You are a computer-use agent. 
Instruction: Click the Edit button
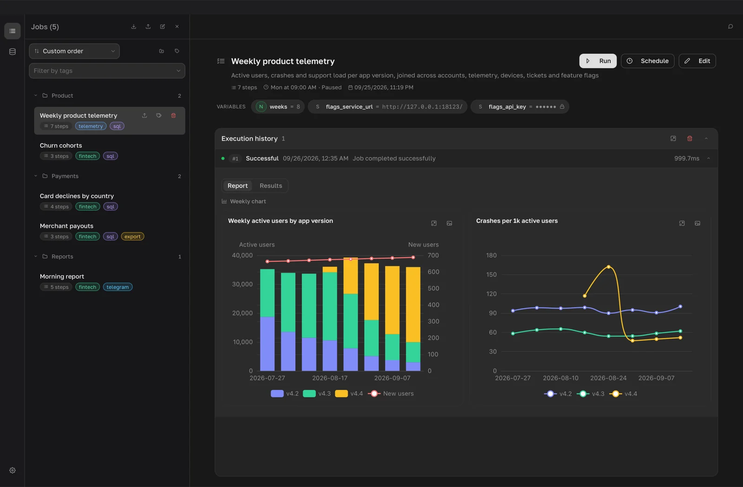(697, 61)
